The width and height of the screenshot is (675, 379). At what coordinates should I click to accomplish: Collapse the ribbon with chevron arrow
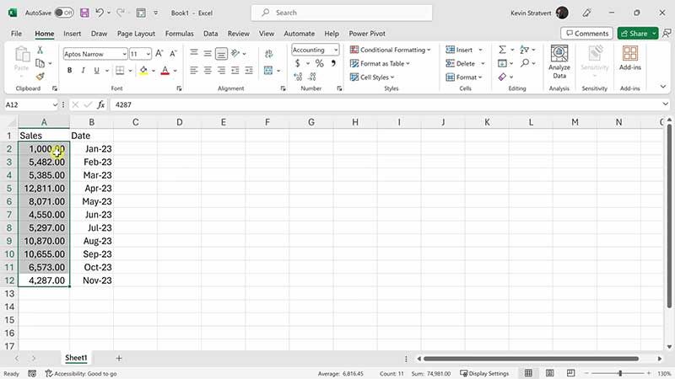[663, 87]
